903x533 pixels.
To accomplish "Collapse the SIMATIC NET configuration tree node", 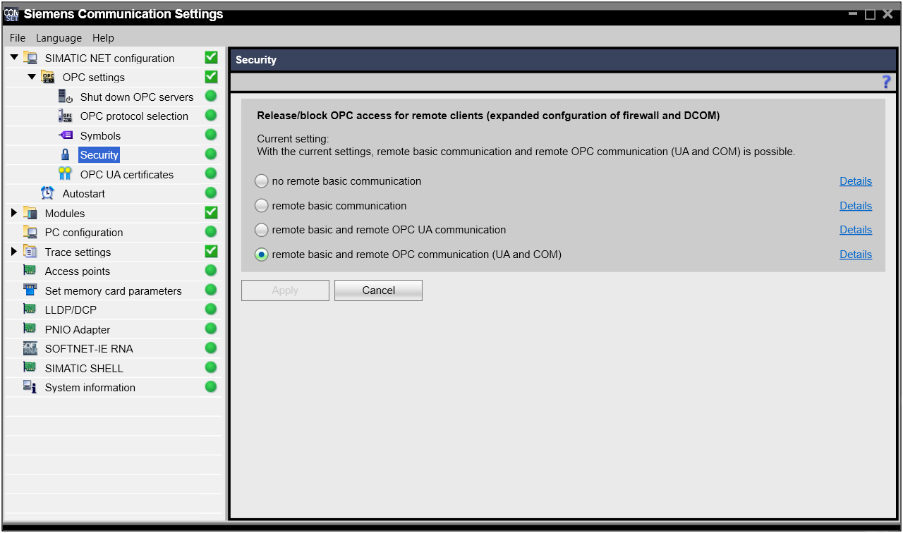I will click(15, 58).
